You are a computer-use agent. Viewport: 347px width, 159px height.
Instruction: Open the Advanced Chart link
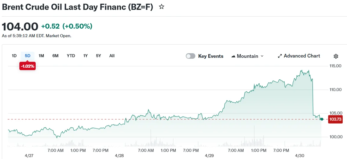pos(302,56)
